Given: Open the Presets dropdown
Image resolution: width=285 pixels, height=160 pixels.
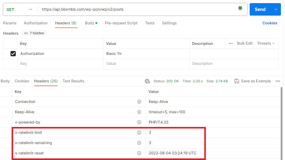Looking at the screenshot, I should pyautogui.click(x=266, y=43).
